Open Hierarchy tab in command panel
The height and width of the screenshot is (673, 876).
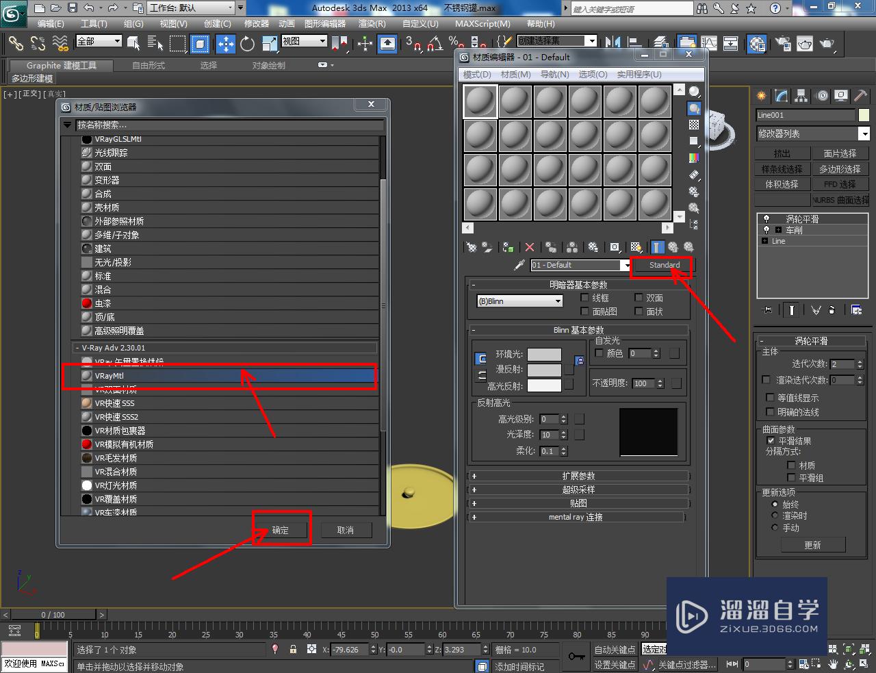point(801,96)
